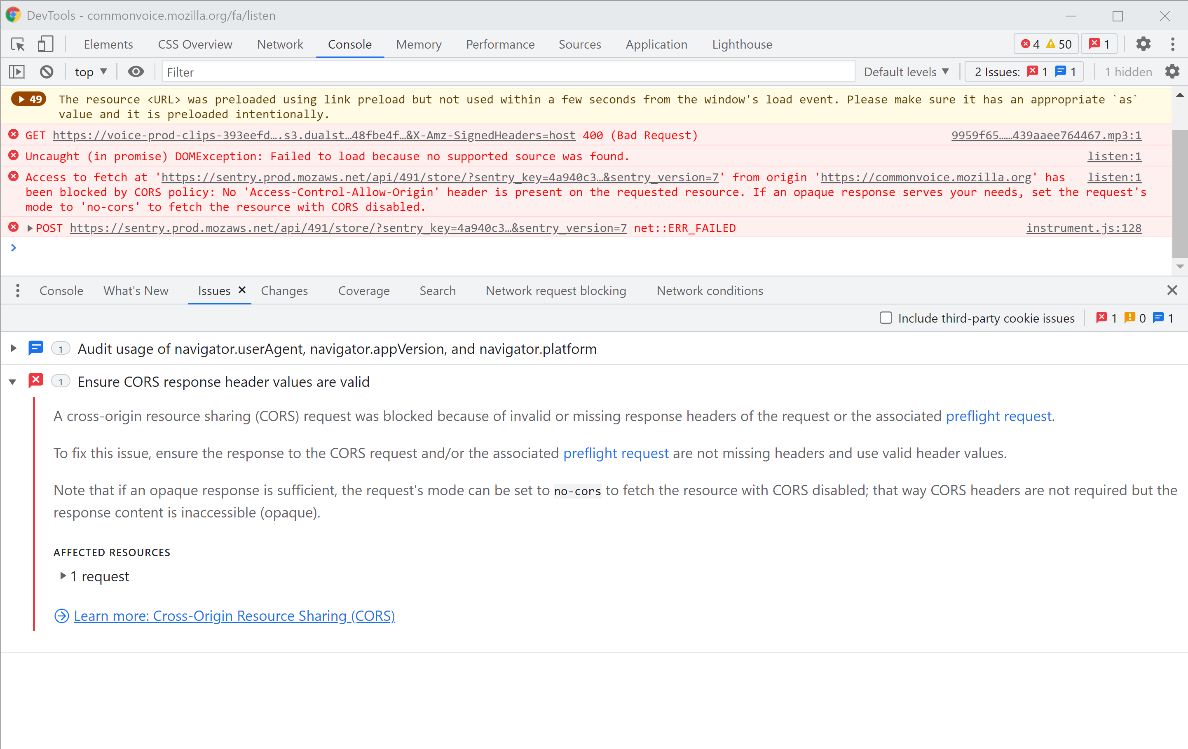The width and height of the screenshot is (1188, 749).
Task: Switch to the Network tab
Action: [280, 44]
